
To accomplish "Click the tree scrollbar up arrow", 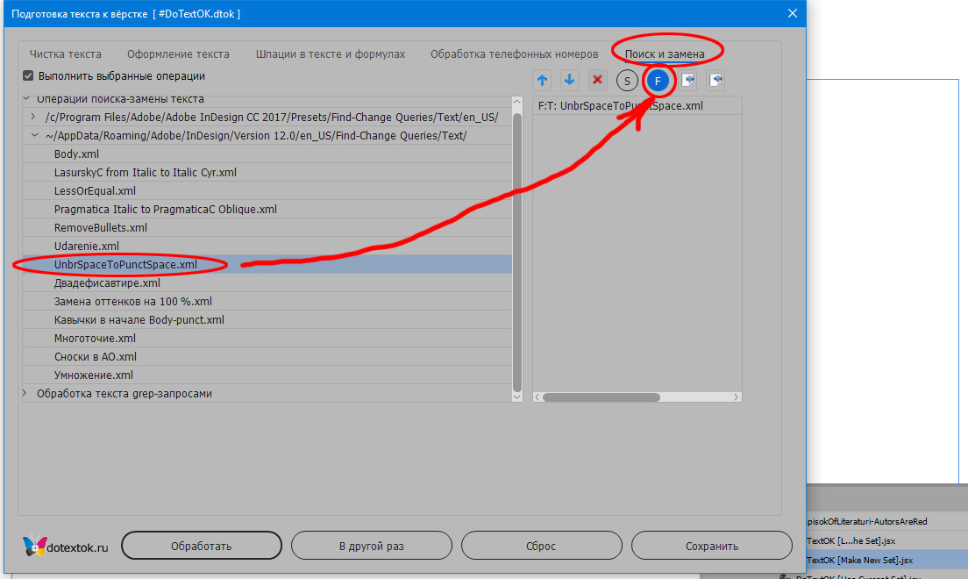I will (517, 102).
